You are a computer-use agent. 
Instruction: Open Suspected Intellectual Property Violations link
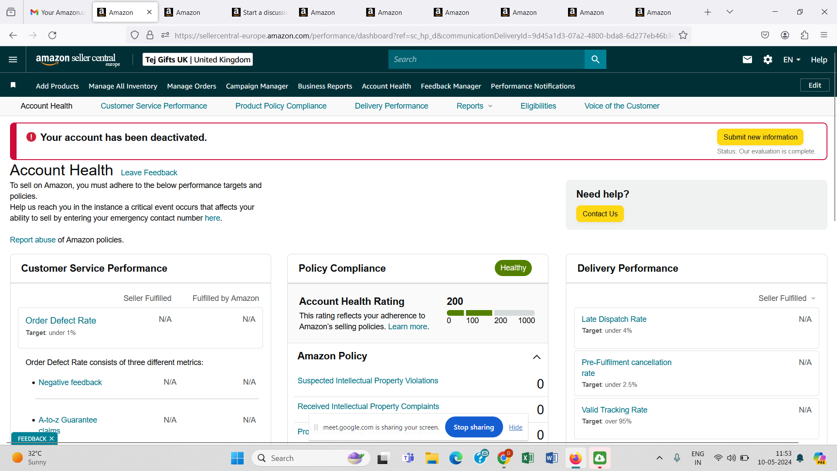(x=367, y=381)
